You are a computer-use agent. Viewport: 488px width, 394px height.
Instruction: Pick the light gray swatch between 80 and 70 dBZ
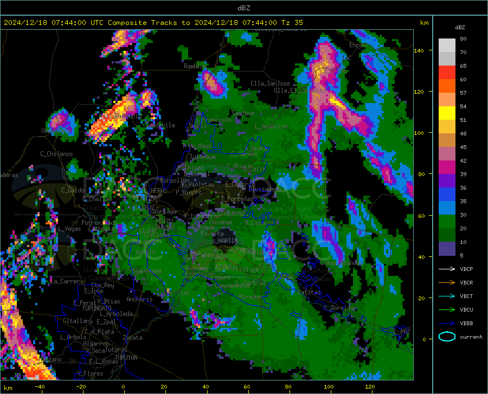click(447, 46)
